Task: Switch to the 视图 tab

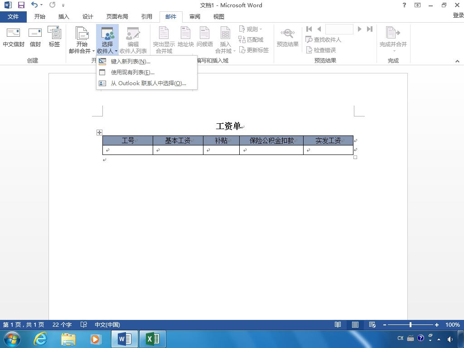Action: pos(219,17)
